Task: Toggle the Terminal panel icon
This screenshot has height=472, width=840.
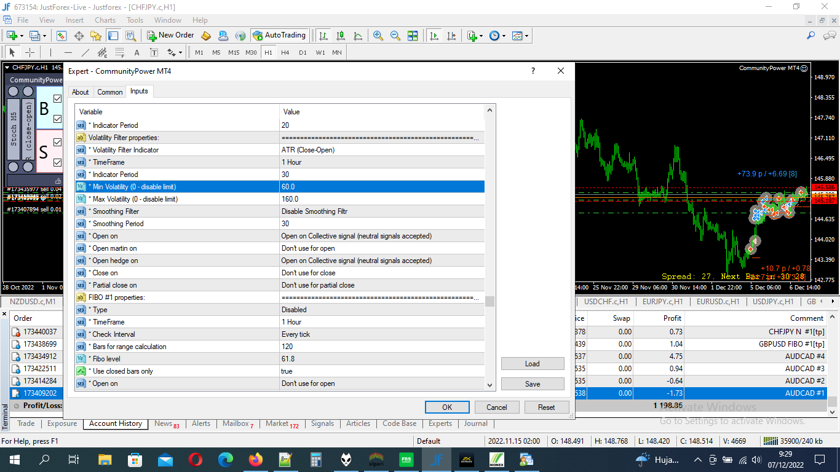Action: click(x=113, y=36)
